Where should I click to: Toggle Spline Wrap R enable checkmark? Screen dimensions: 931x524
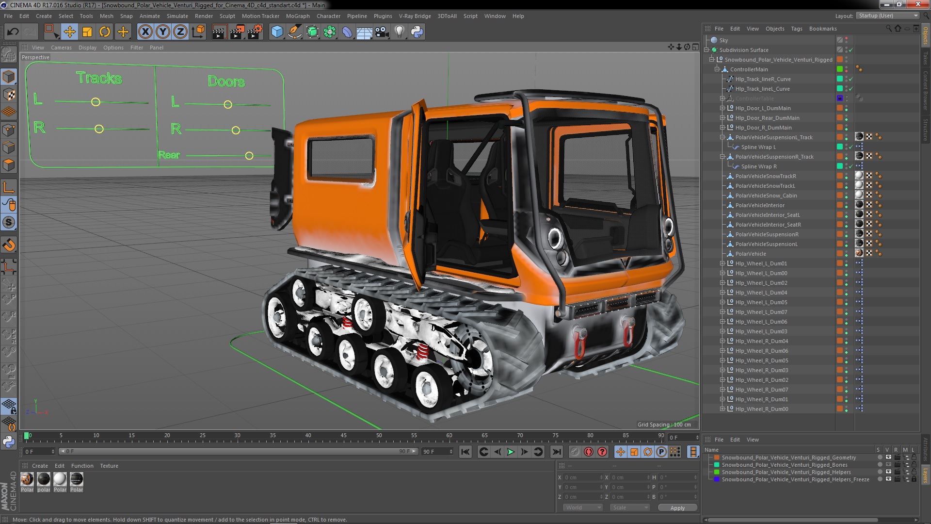[851, 166]
